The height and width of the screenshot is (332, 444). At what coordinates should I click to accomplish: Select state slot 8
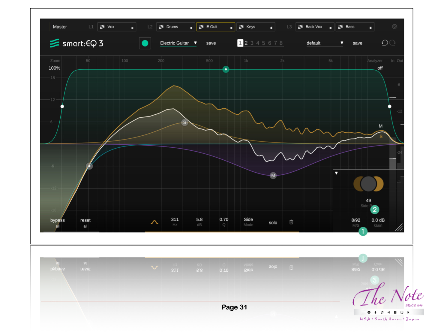pyautogui.click(x=281, y=43)
